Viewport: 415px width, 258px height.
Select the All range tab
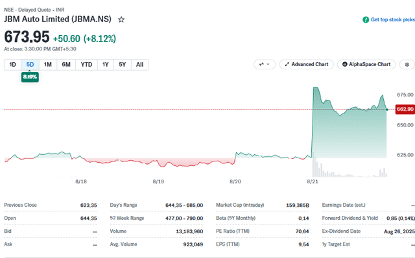click(139, 65)
